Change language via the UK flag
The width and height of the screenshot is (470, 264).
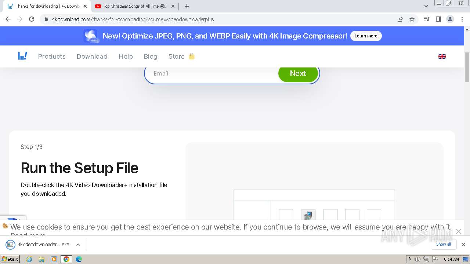point(442,56)
